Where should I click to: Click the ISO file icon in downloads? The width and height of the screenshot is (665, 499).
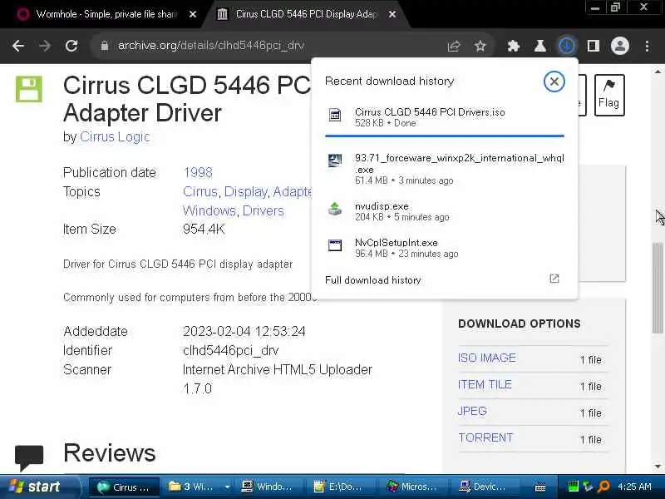pyautogui.click(x=335, y=115)
